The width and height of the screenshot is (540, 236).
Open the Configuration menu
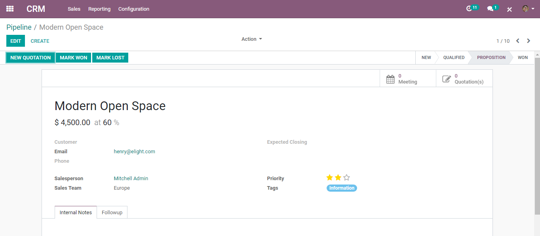pyautogui.click(x=134, y=9)
